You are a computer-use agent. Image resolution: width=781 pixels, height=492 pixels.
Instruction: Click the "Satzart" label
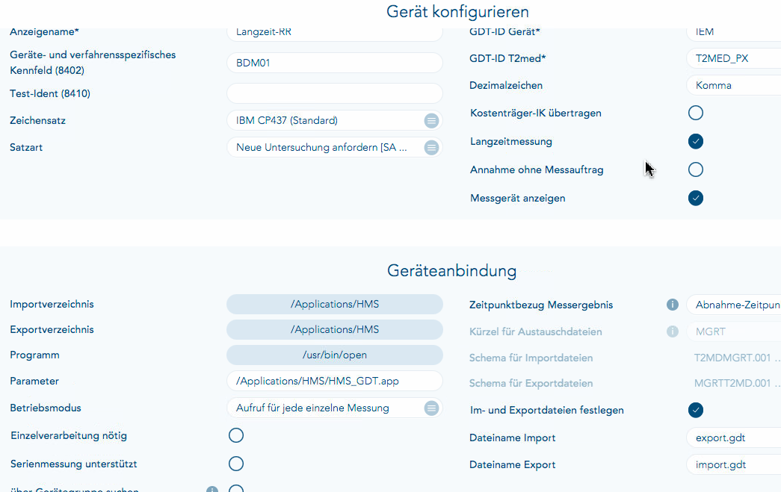[x=26, y=147]
